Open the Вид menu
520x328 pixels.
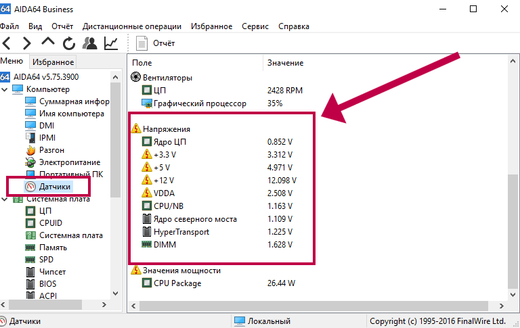(35, 26)
